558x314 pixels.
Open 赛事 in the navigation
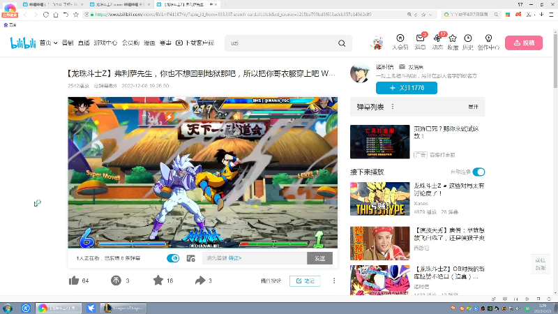click(165, 43)
